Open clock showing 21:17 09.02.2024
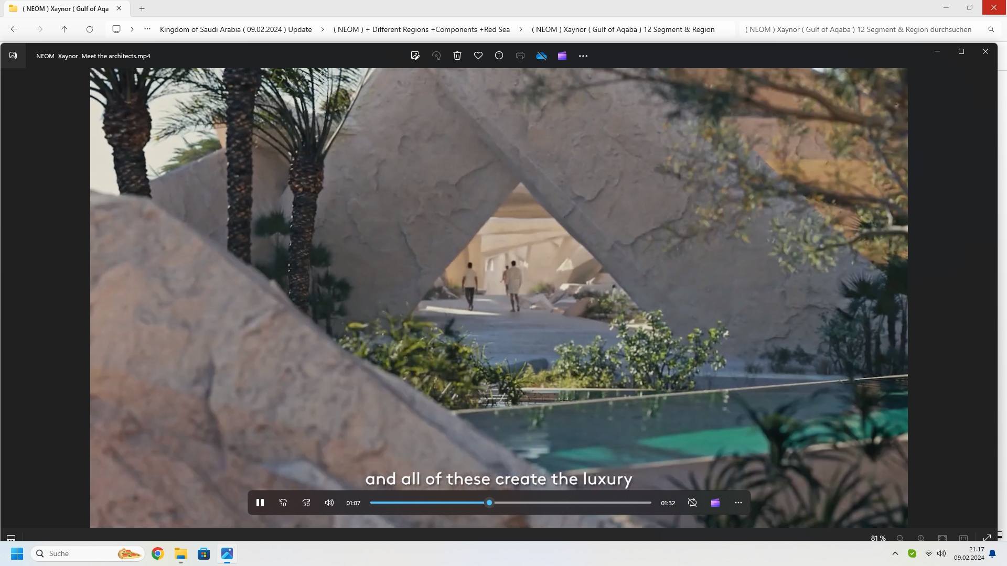The width and height of the screenshot is (1007, 566). point(969,553)
